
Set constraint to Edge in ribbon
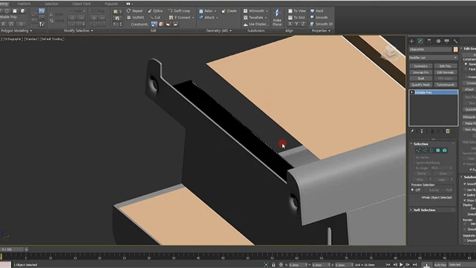(x=161, y=24)
